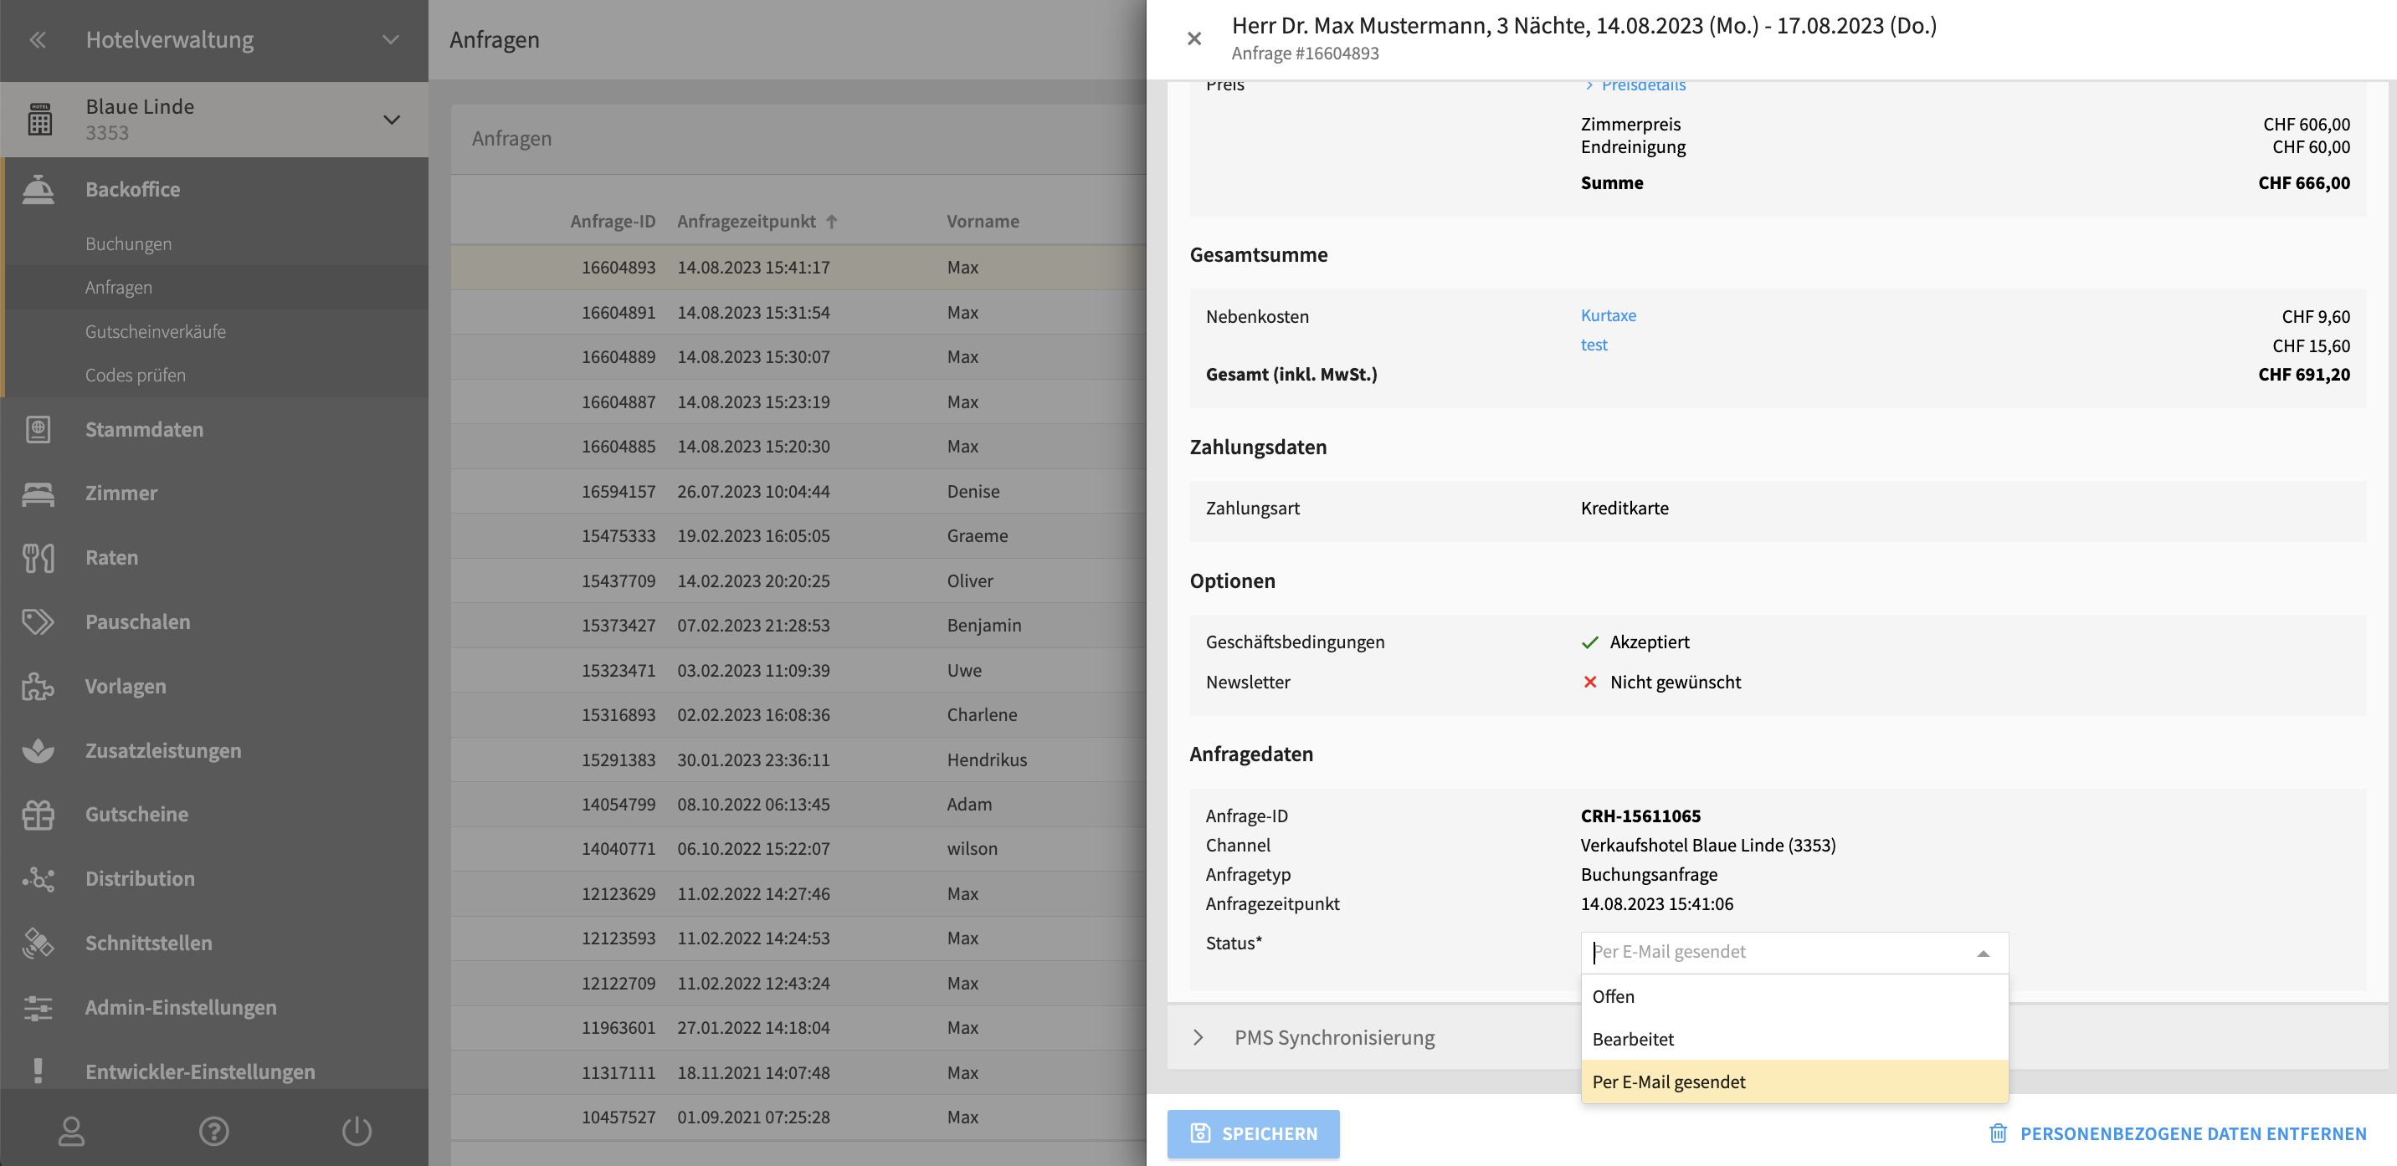Open the Backoffice bell icon
2397x1166 pixels.
pos(38,189)
